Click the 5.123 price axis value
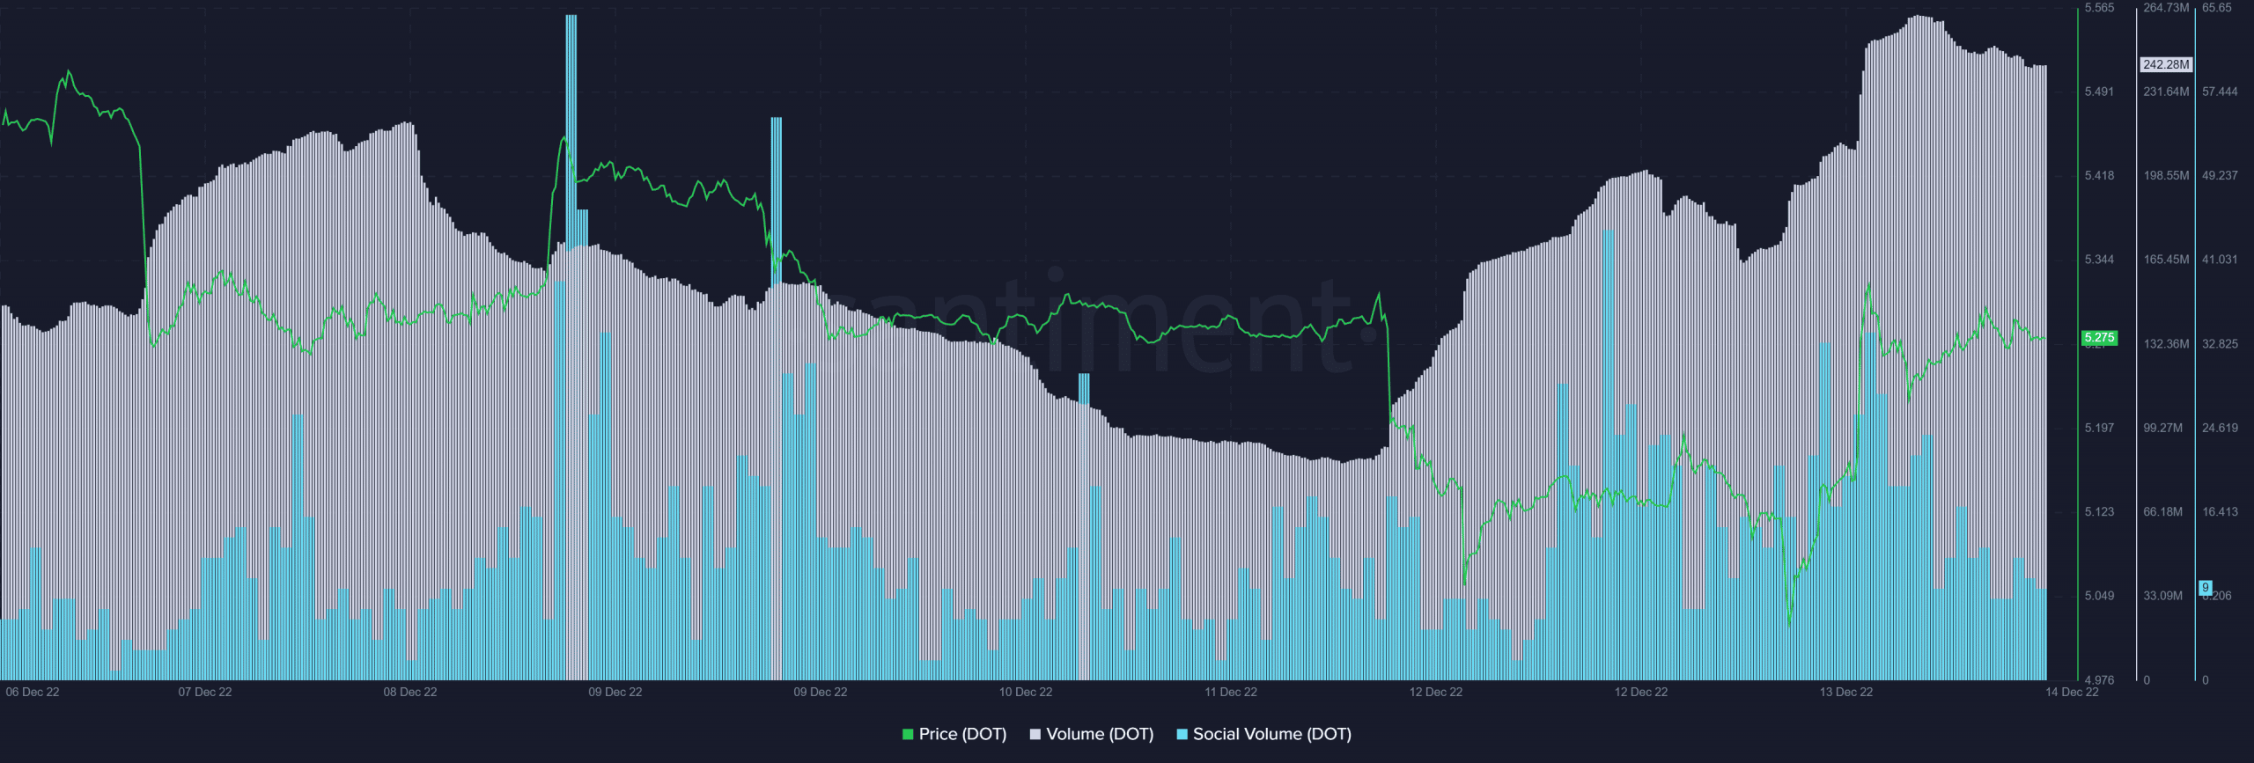Image resolution: width=2254 pixels, height=763 pixels. point(2099,512)
